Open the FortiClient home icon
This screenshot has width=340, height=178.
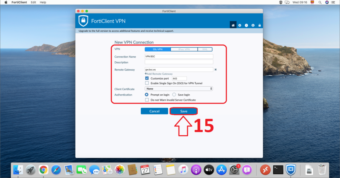point(233,25)
